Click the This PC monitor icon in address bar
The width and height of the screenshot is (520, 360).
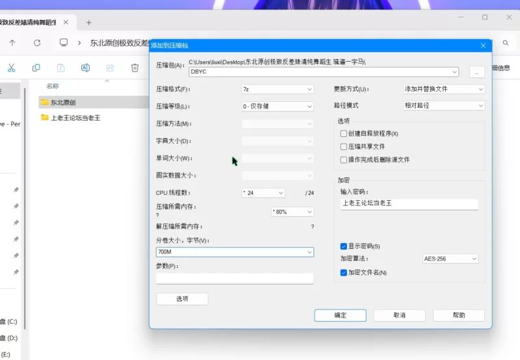(64, 42)
